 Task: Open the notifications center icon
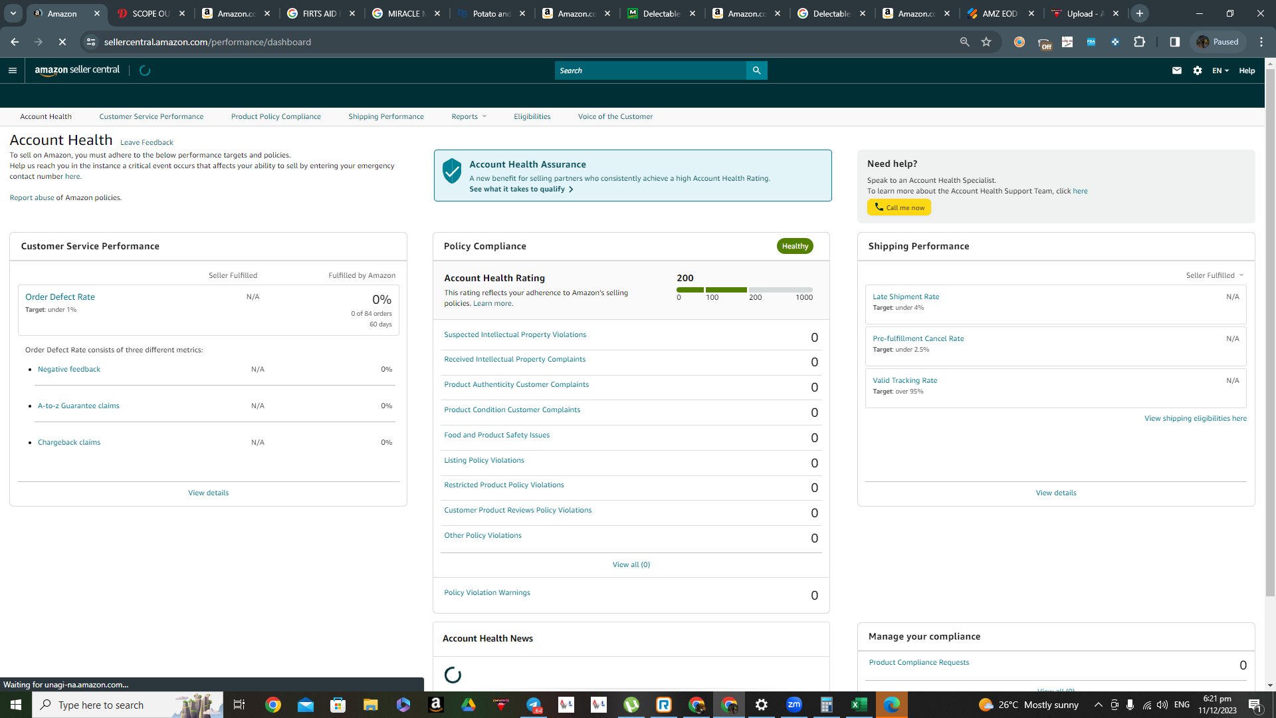(x=1255, y=705)
